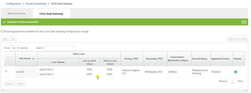Select the Citrix SaaS Gateway tab
Image resolution: width=251 pixels, height=93 pixels.
point(51,14)
